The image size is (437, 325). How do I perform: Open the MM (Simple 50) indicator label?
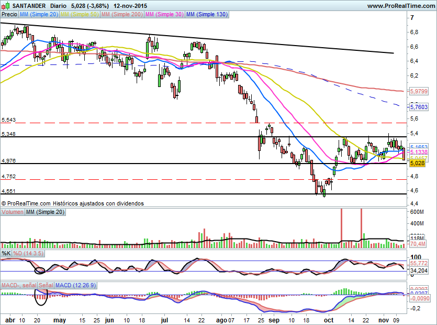80,15
